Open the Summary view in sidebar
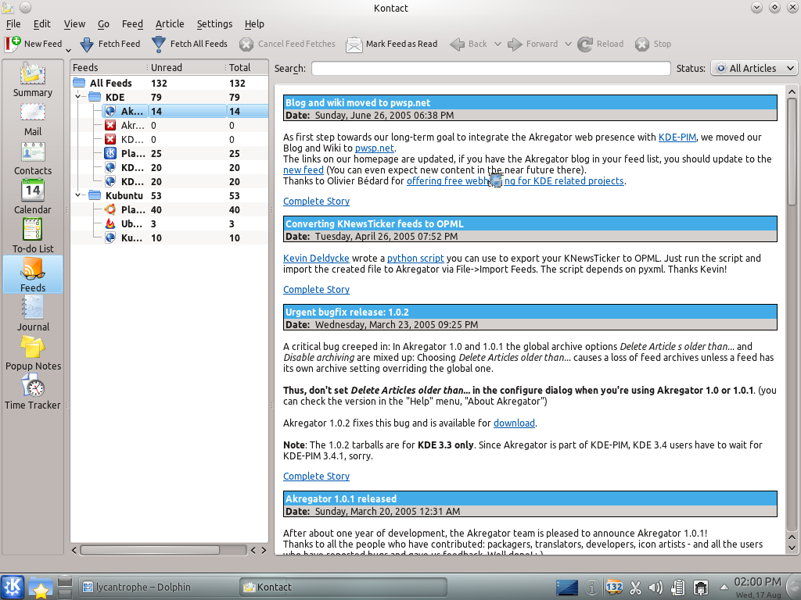 click(33, 80)
